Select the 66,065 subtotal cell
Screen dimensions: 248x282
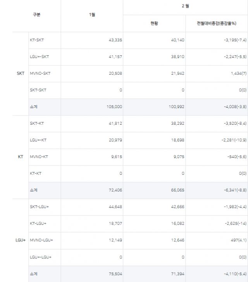pyautogui.click(x=177, y=190)
